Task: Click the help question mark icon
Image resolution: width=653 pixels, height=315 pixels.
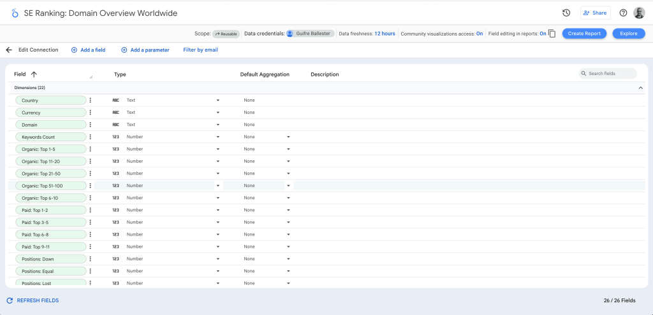Action: (x=623, y=13)
